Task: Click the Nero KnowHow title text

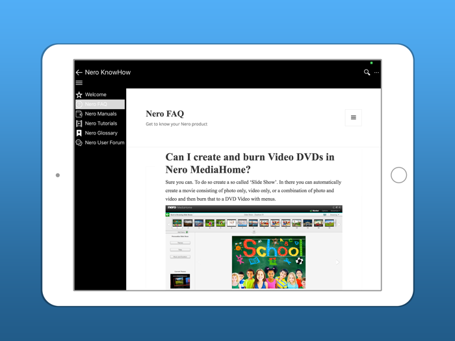Action: (x=108, y=73)
